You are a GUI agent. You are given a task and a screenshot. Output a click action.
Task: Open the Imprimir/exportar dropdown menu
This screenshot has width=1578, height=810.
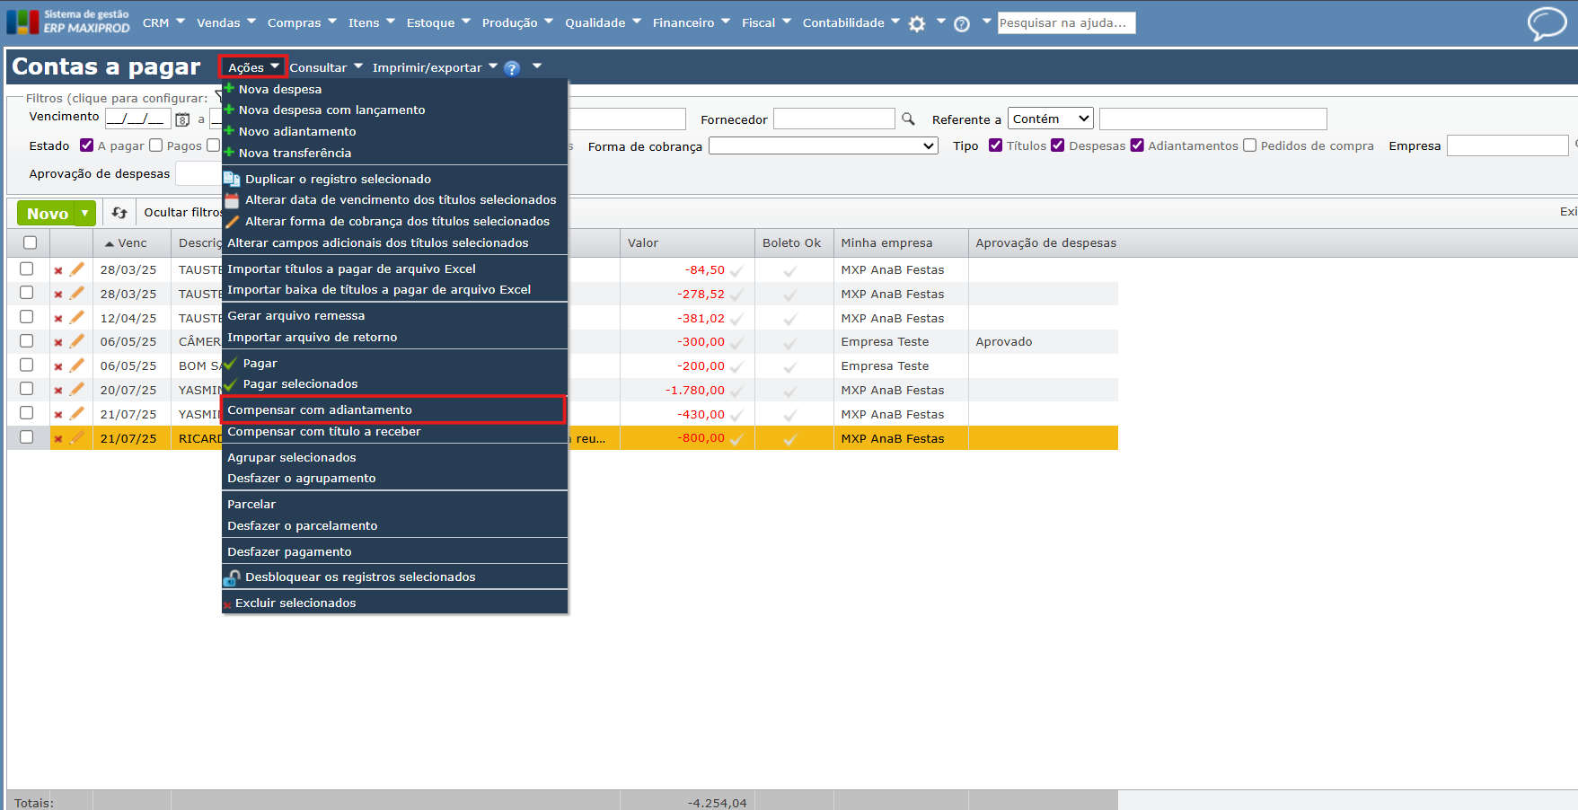(x=436, y=67)
